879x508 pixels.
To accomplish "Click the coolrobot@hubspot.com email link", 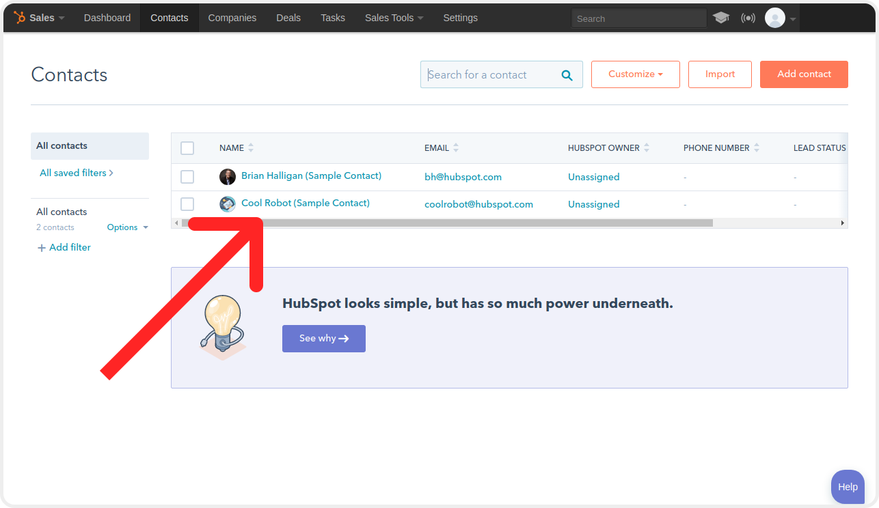I will pyautogui.click(x=478, y=204).
